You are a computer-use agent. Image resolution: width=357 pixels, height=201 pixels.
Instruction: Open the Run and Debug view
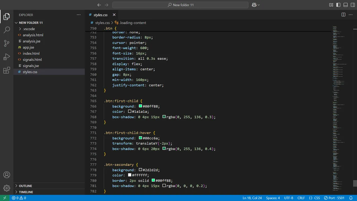point(7,57)
